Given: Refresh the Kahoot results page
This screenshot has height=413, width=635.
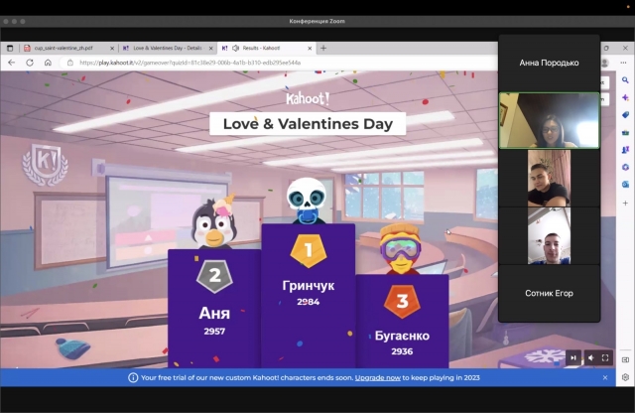Looking at the screenshot, I should (30, 63).
